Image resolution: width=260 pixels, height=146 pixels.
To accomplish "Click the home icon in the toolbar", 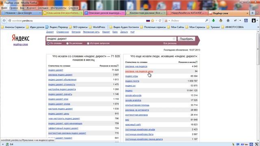I will click(228, 21).
